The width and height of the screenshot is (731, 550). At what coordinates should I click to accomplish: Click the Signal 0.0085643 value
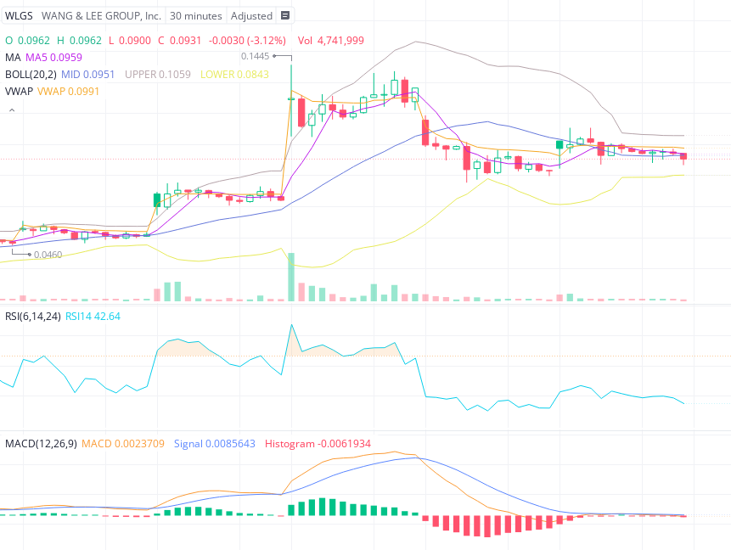[x=215, y=444]
